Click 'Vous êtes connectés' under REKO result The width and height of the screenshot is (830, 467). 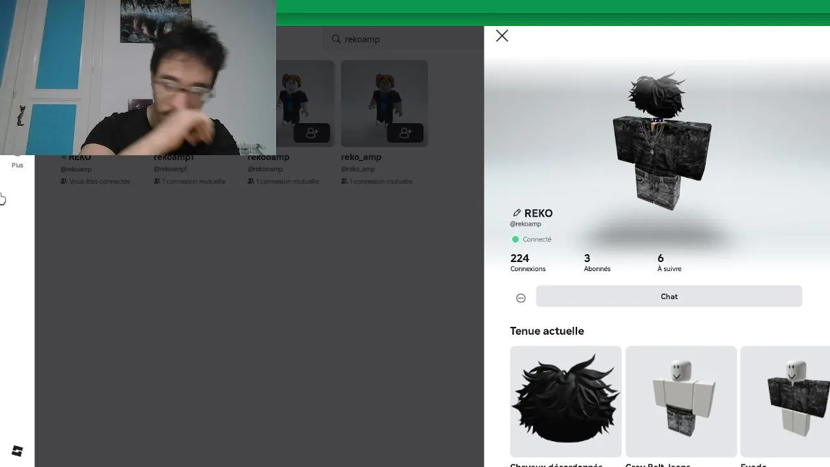pyautogui.click(x=95, y=182)
